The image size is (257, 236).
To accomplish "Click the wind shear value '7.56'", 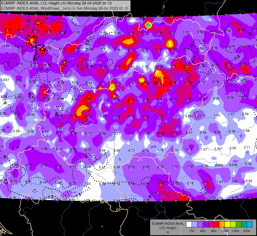I will click(47, 82).
